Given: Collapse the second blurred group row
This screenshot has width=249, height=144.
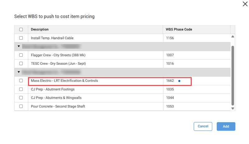Looking at the screenshot, I should pos(19,72).
